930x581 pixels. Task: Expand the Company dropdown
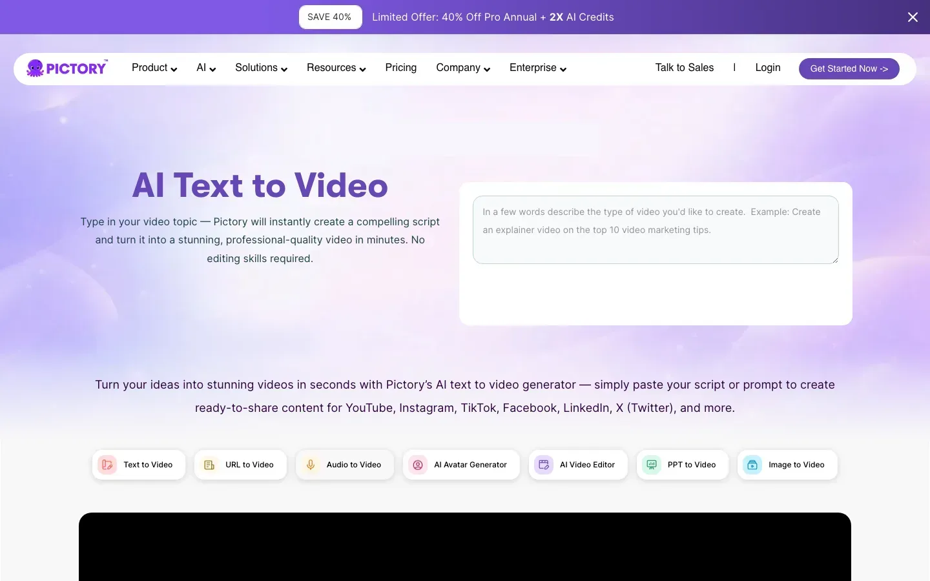click(x=463, y=68)
